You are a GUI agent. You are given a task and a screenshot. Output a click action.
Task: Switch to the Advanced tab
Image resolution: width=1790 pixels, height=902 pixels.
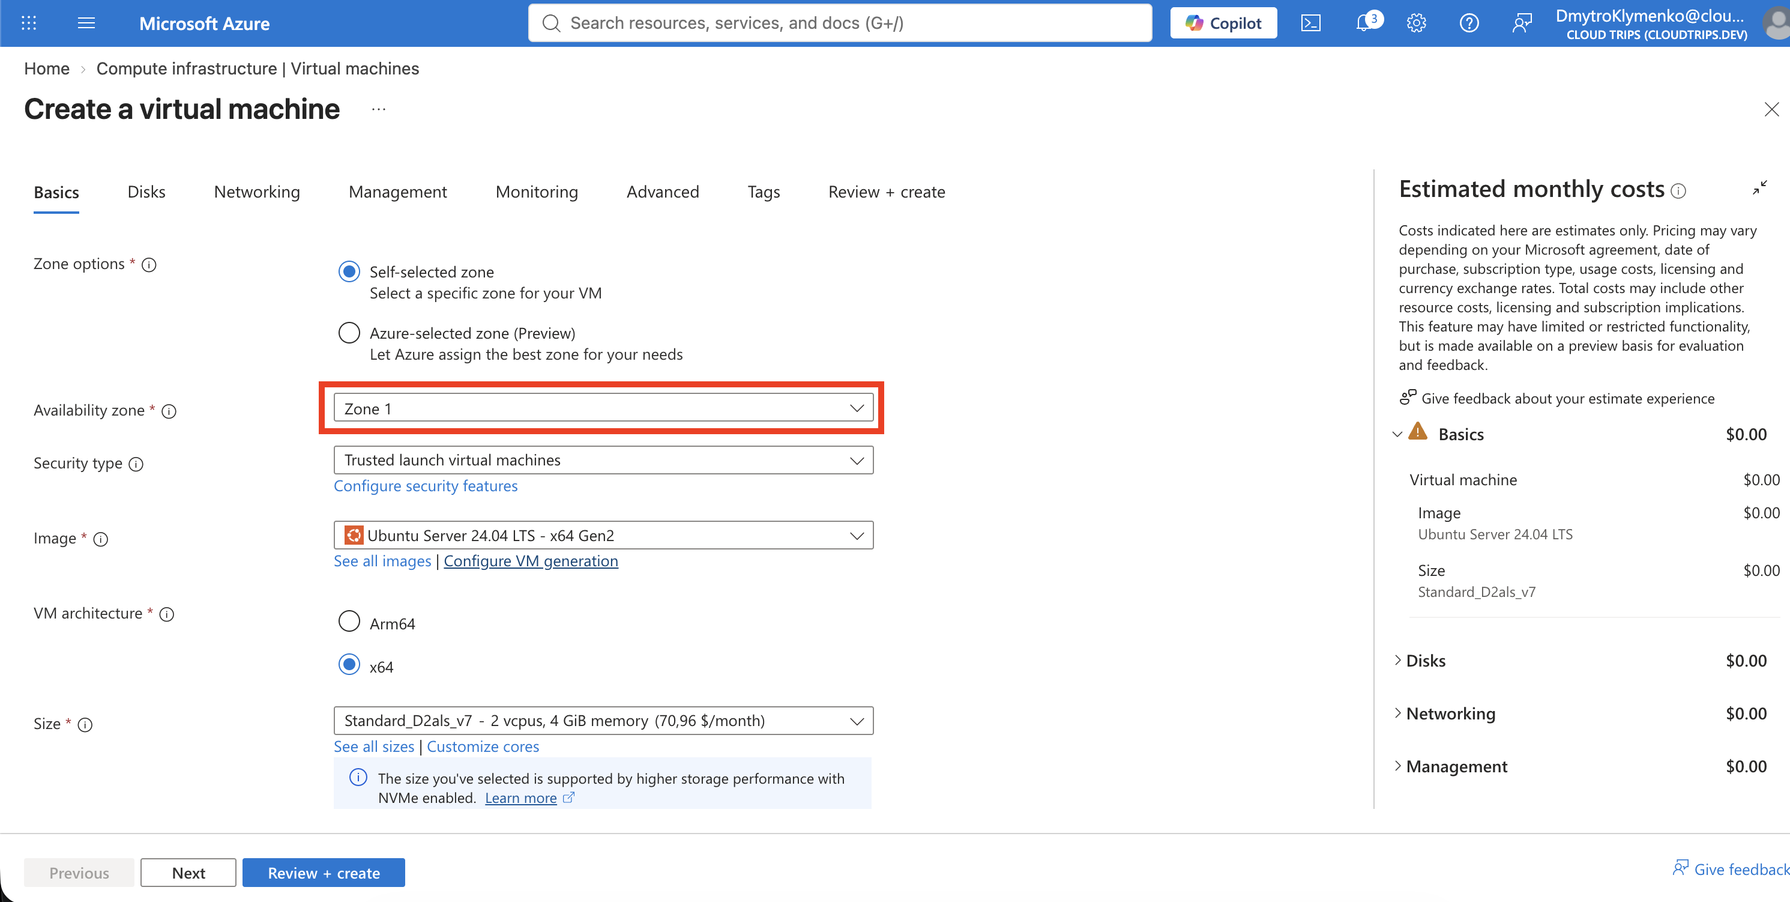pos(663,192)
